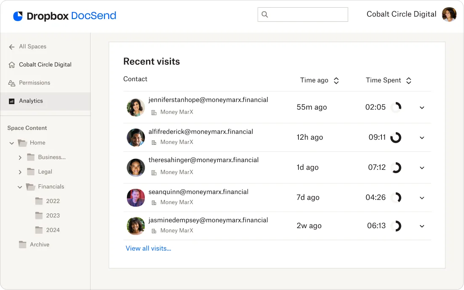Collapse the Financials folder tree
The image size is (464, 290).
click(x=19, y=187)
